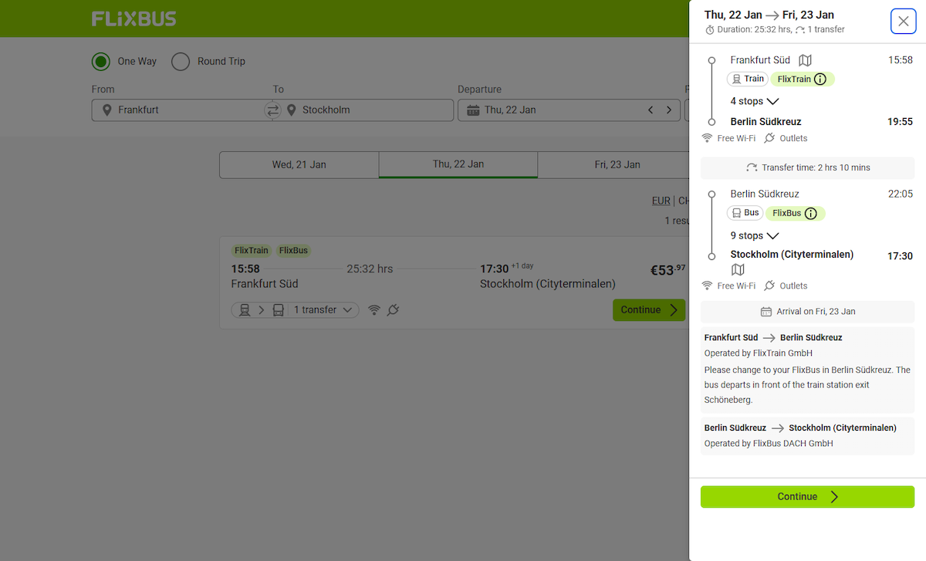Select Round Trip radio button
This screenshot has width=926, height=561.
click(181, 62)
